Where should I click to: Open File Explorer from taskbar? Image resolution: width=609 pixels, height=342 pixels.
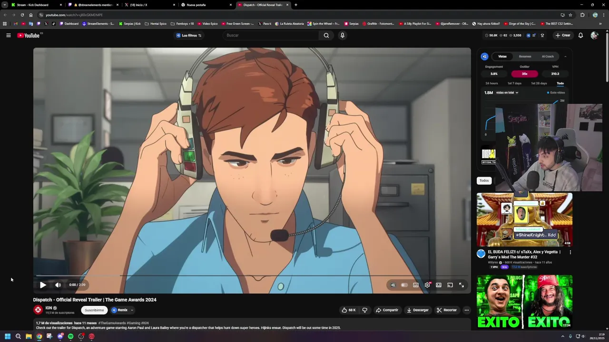click(x=29, y=336)
